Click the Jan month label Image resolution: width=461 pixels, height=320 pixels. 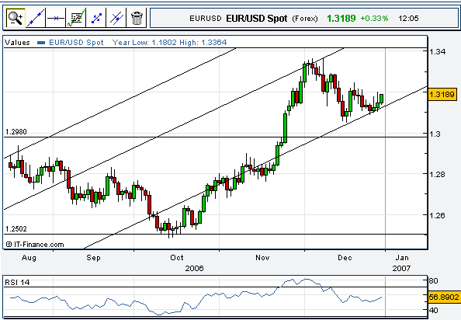click(x=402, y=258)
